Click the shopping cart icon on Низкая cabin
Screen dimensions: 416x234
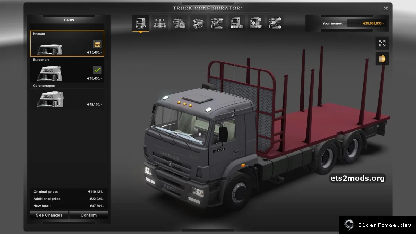point(97,44)
